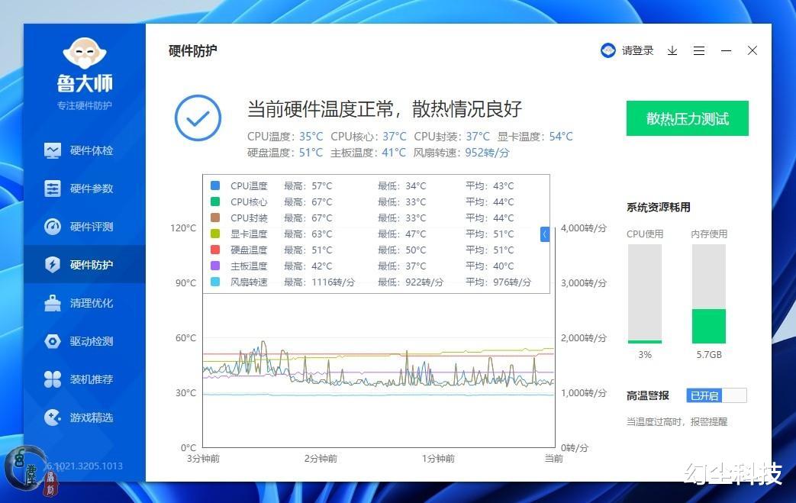Switch to 驱动检测 menu item

point(85,341)
